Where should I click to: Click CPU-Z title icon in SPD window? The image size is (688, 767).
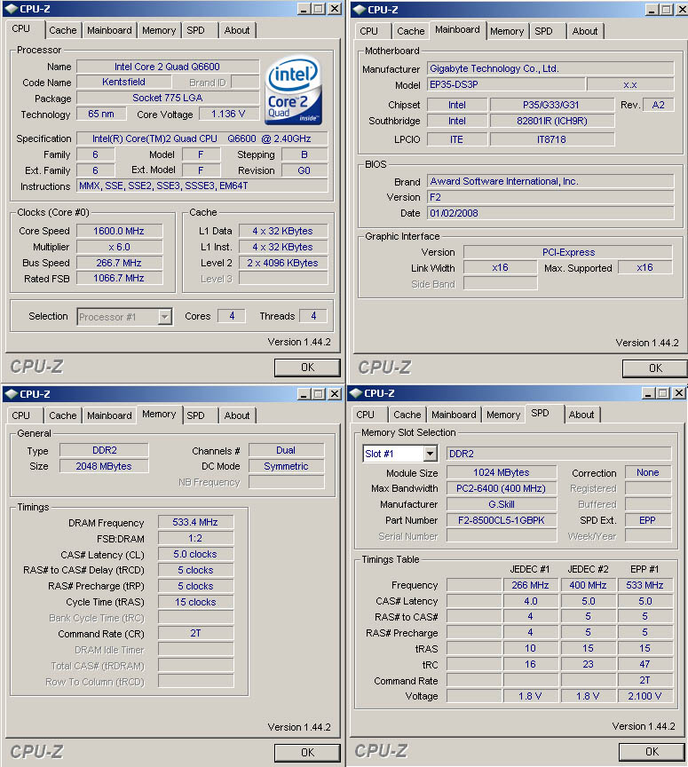[x=355, y=392]
